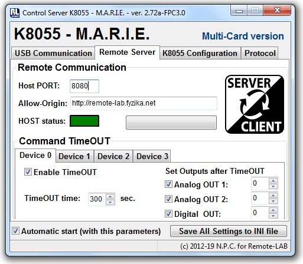
Task: Increase Analog OUT 1 value
Action: tap(273, 180)
